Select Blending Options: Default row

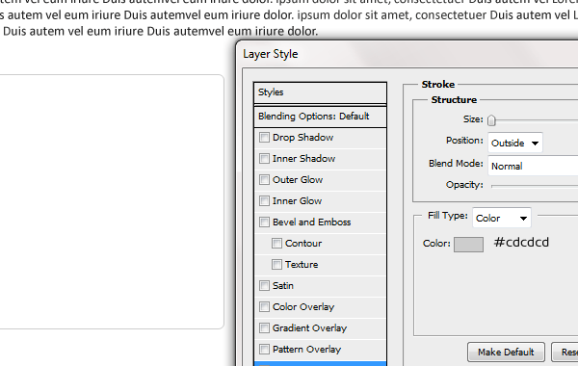point(320,117)
